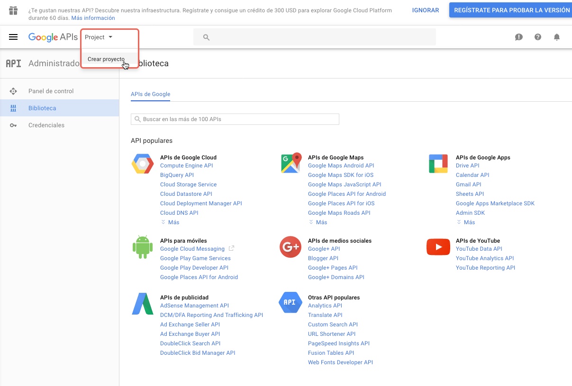Open AdSense Management API link
Viewport: 572px width, 386px height.
[x=195, y=306]
